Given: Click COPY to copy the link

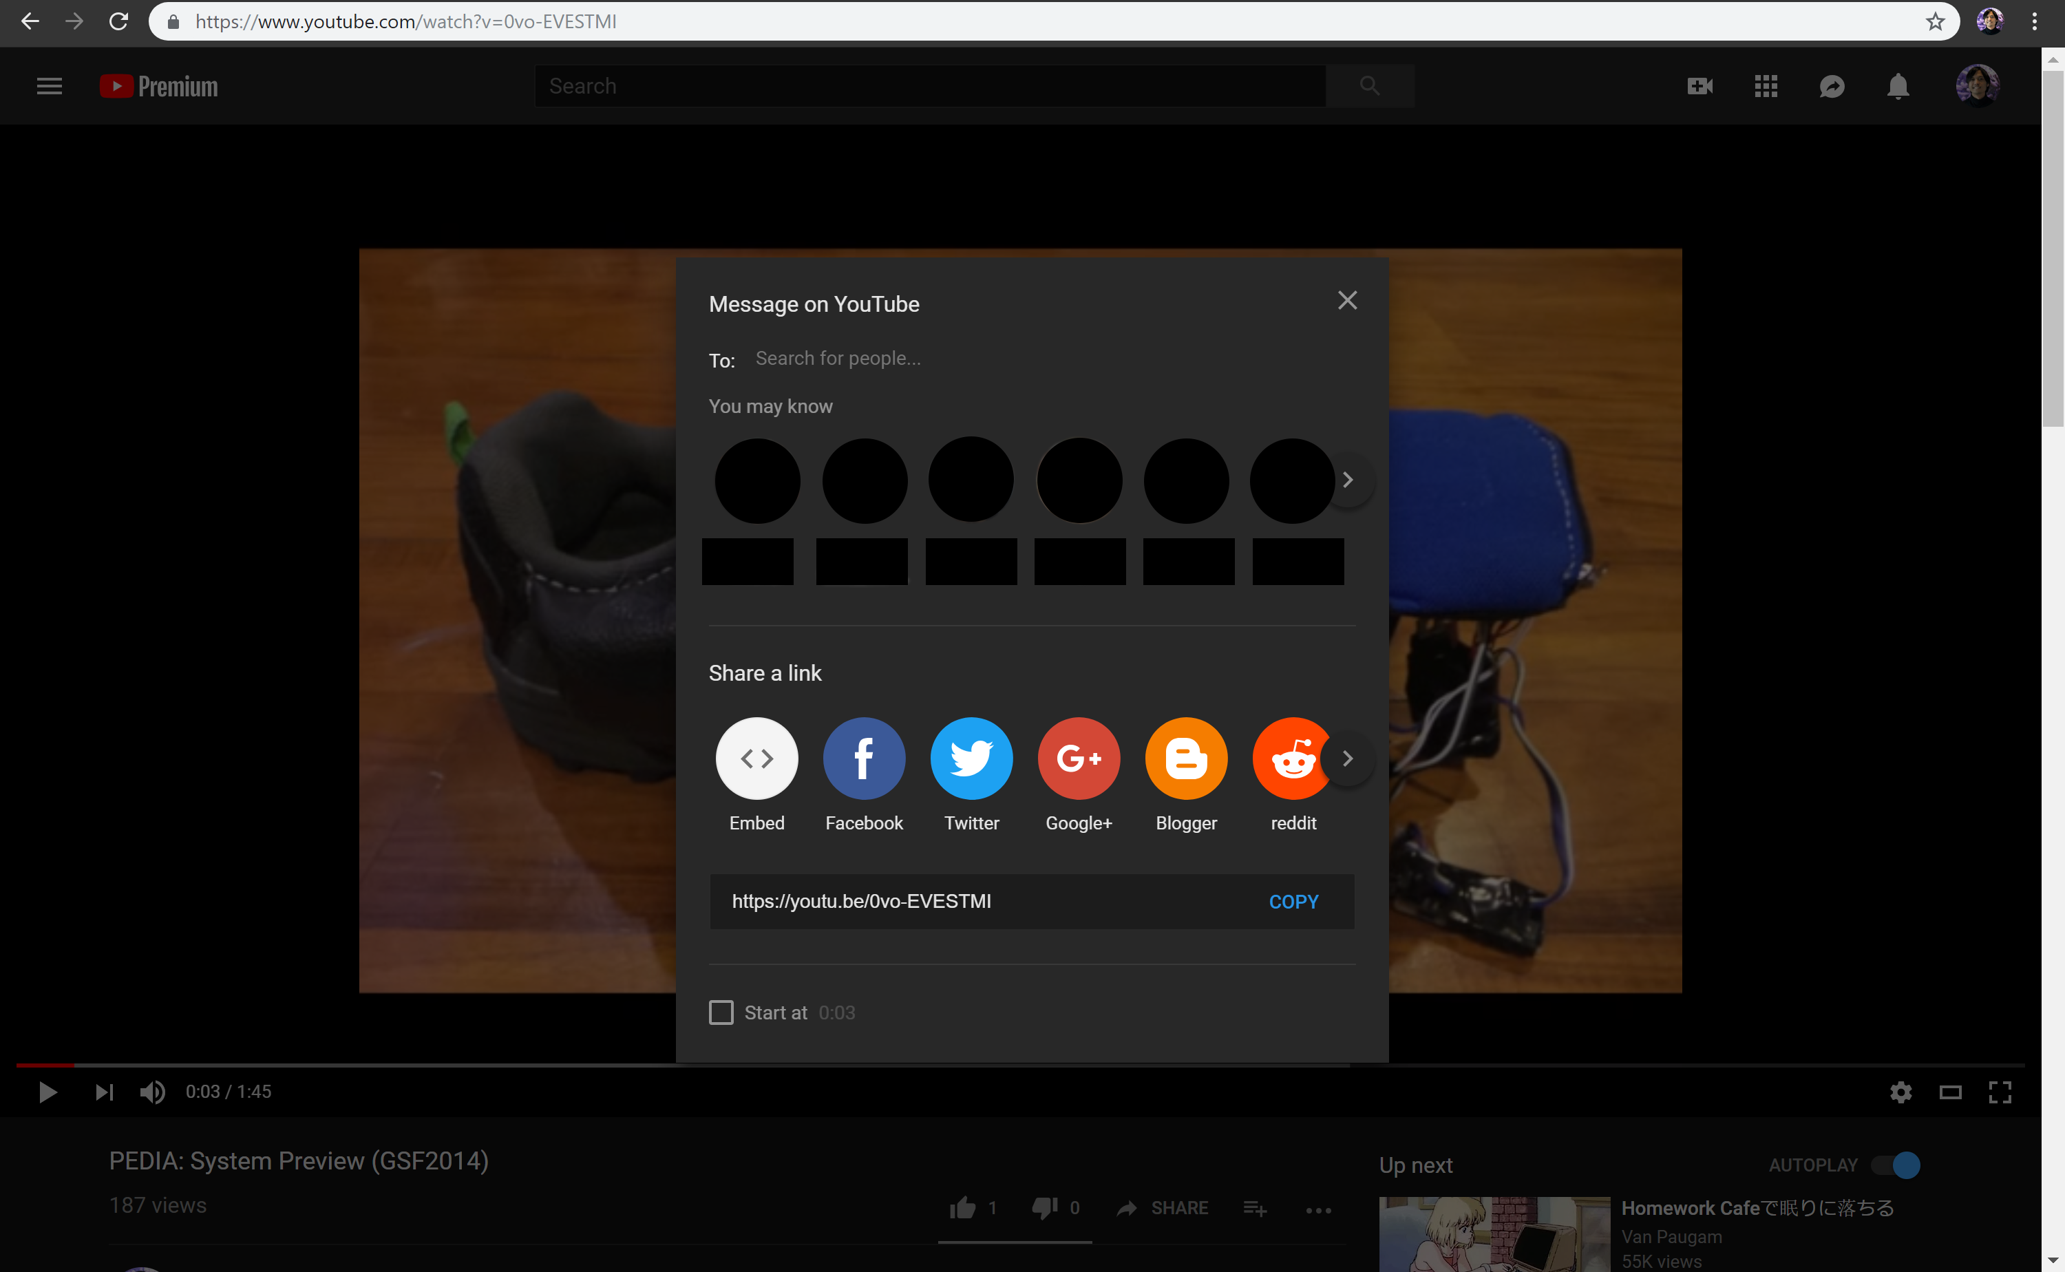Looking at the screenshot, I should tap(1293, 902).
